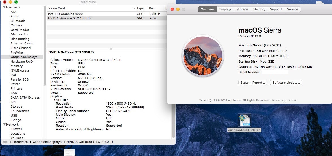Click the Serial Number field in About window
This screenshot has width=332, height=156.
275,72
